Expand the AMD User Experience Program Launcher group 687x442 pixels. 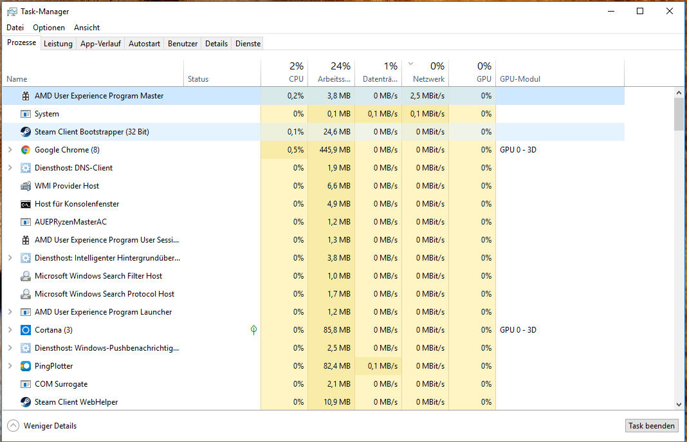tap(10, 312)
